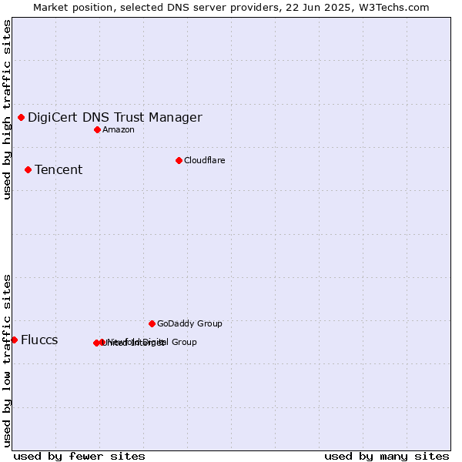Select the 'DigiCert DNS Trust Manager' label
The width and height of the screenshot is (462, 462).
(x=115, y=118)
